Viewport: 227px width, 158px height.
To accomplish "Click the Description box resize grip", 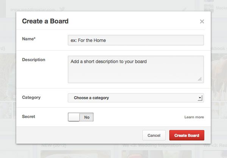I will click(x=200, y=79).
